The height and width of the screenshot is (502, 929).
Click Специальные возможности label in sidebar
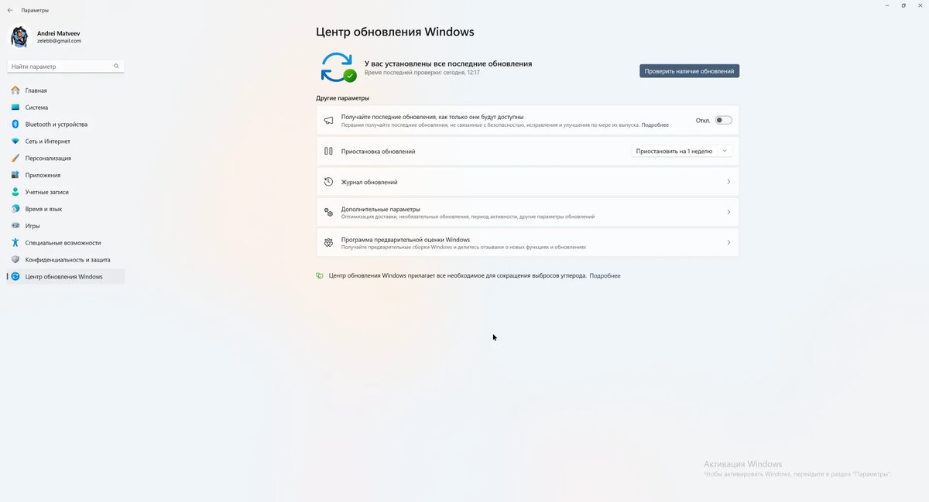(x=63, y=243)
